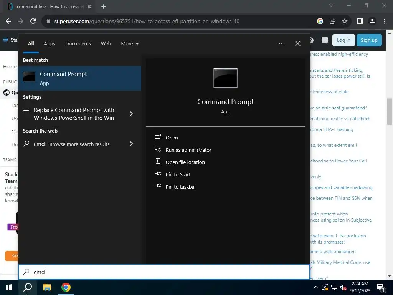Open 'an aisle seat guaranteed?' link

339,108
